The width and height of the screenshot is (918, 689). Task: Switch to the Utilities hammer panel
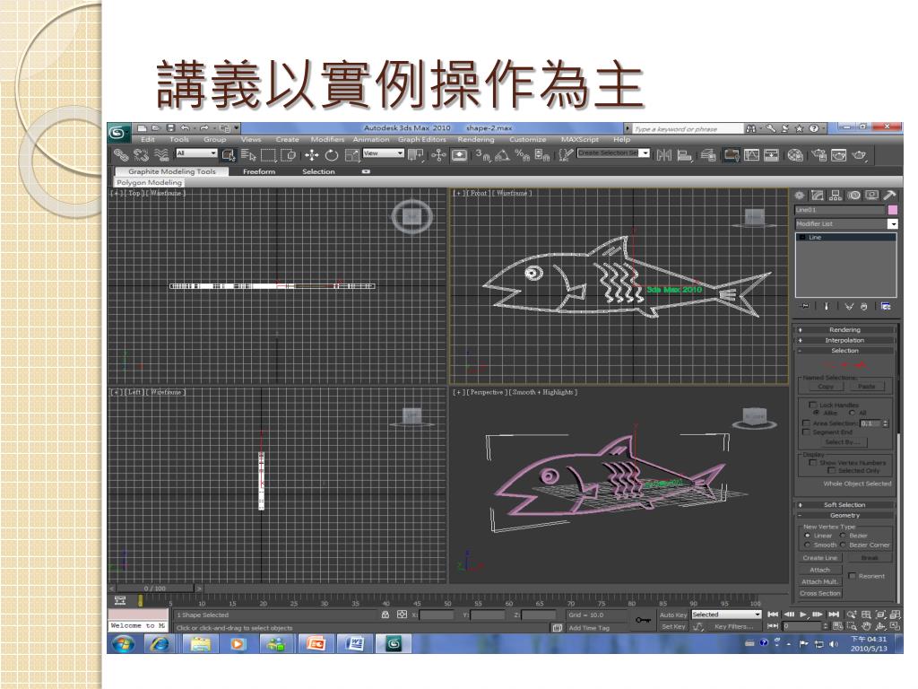[890, 195]
